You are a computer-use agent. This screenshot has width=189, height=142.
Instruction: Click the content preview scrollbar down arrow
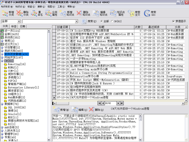tap(140, 140)
